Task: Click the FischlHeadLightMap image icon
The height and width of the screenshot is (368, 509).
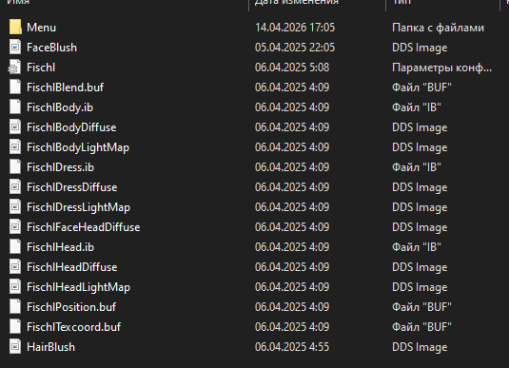Action: 15,287
